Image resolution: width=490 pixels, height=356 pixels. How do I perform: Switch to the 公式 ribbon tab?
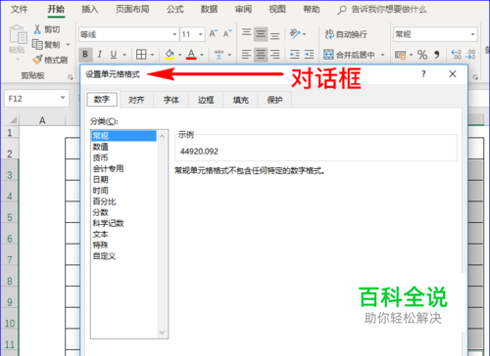click(x=175, y=9)
